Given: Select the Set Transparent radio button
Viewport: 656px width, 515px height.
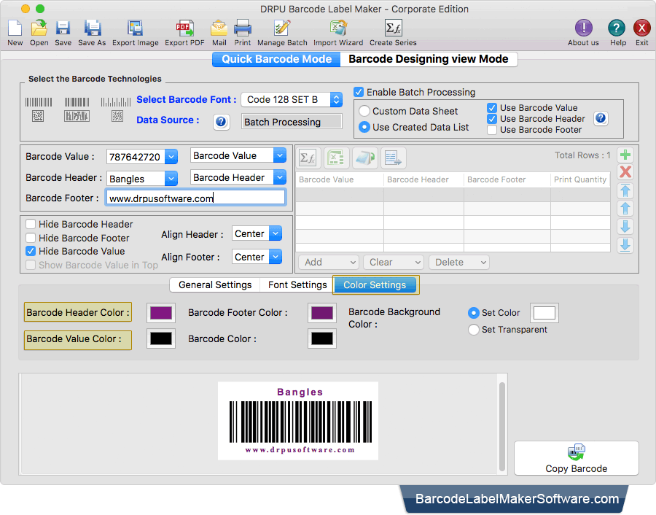Looking at the screenshot, I should point(473,330).
